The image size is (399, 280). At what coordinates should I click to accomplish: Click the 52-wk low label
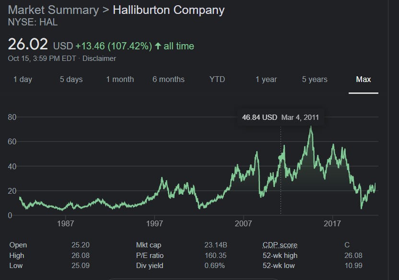coord(279,266)
